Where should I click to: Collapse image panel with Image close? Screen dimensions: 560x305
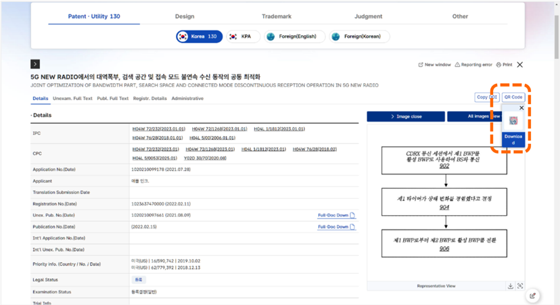click(x=406, y=116)
